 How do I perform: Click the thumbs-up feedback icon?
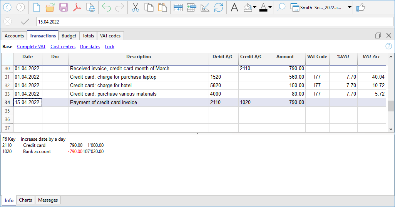click(360, 7)
